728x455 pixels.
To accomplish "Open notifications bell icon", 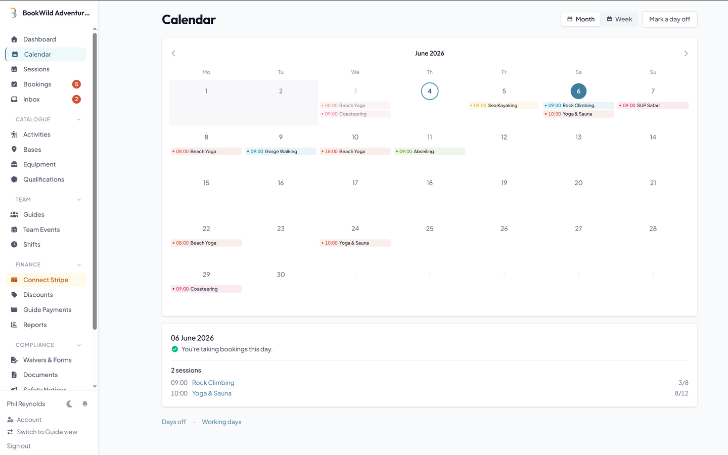I will 85,404.
